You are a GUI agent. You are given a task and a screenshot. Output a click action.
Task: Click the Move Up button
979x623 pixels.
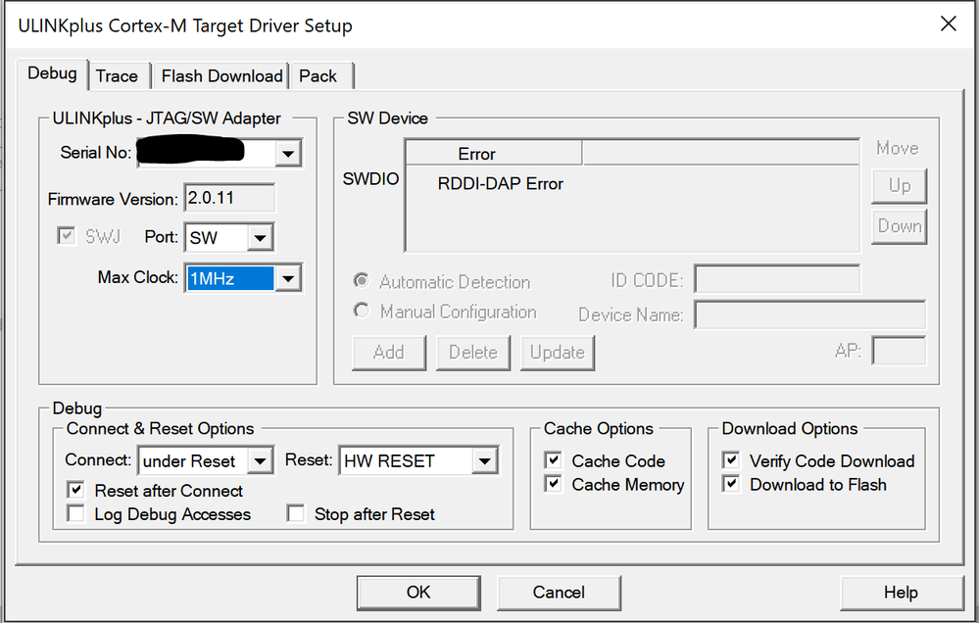[899, 186]
